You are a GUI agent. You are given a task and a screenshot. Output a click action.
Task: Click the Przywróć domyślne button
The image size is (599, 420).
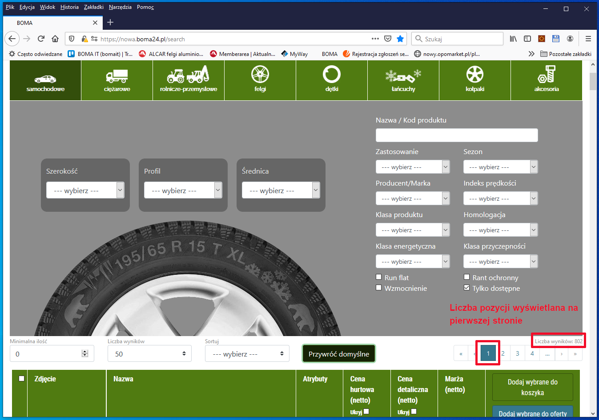(x=339, y=354)
